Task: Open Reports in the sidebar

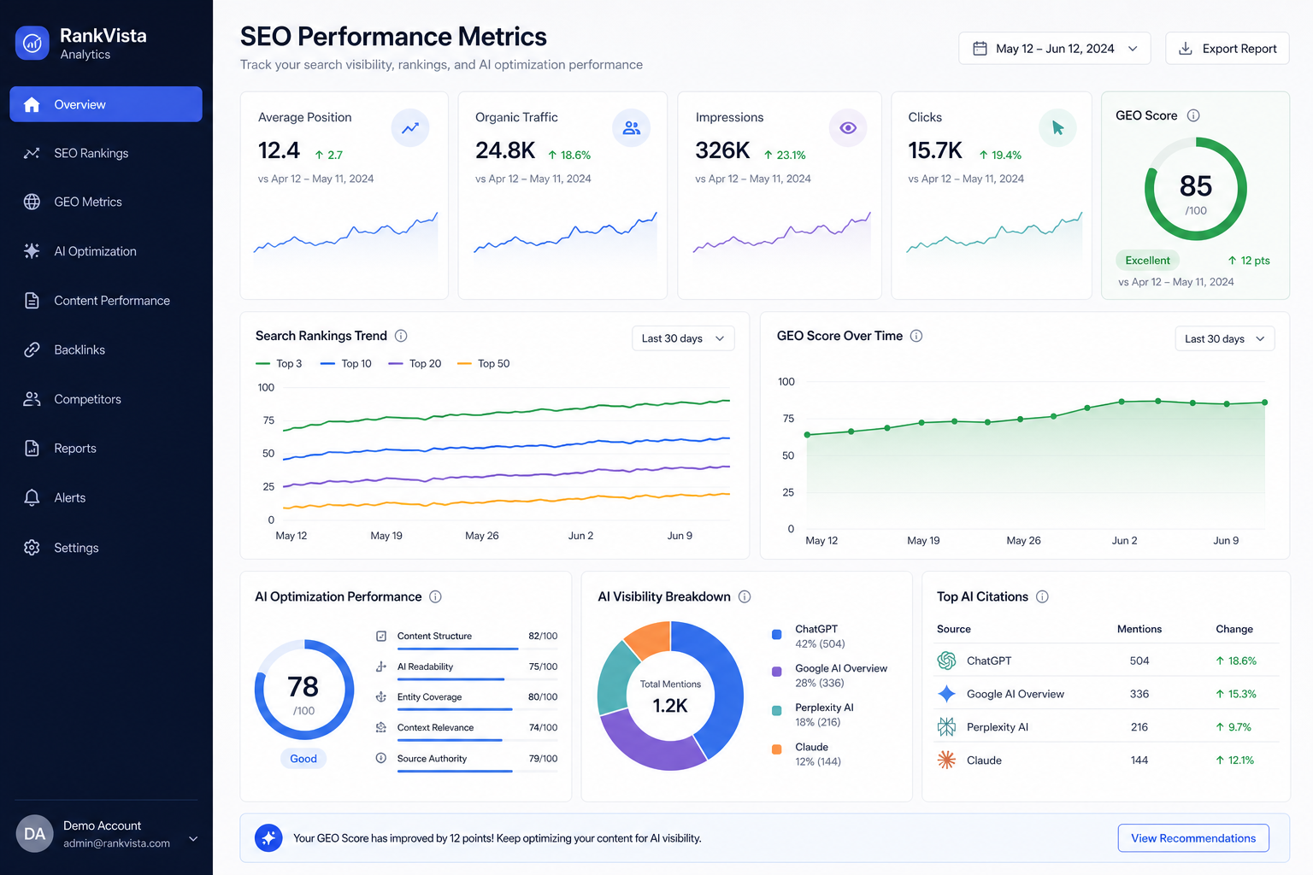Action: [x=106, y=449]
